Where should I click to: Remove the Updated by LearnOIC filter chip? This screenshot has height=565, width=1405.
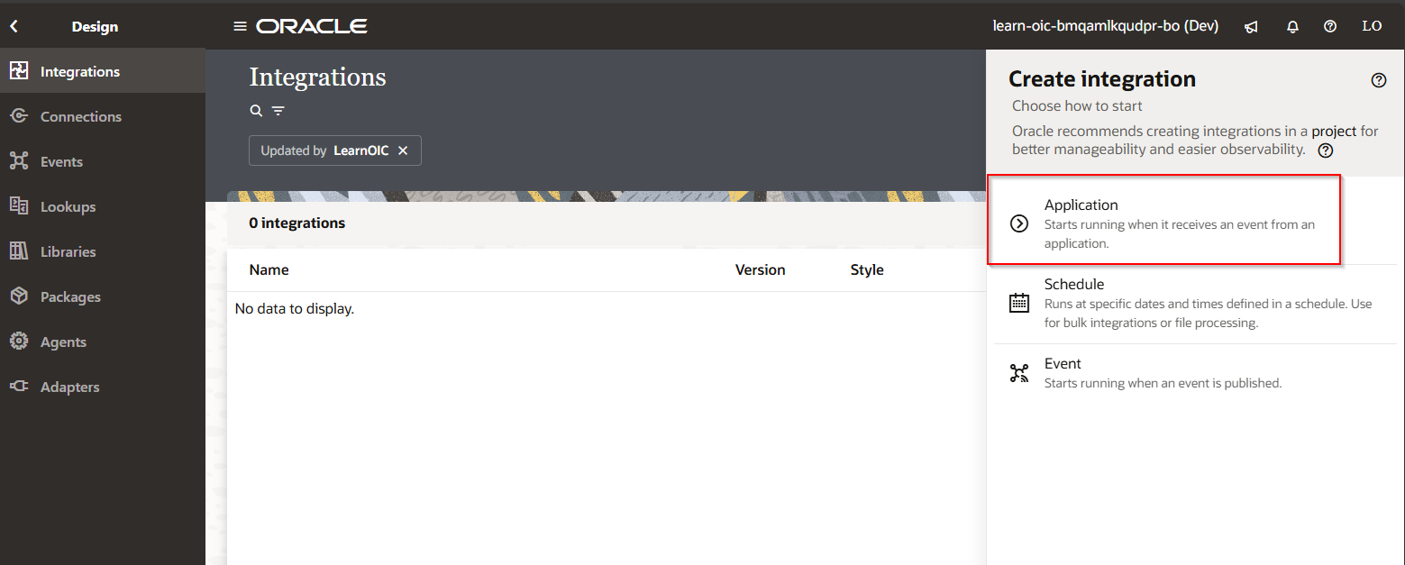403,150
